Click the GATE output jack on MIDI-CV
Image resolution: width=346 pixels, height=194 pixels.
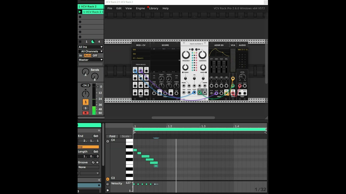(141, 71)
